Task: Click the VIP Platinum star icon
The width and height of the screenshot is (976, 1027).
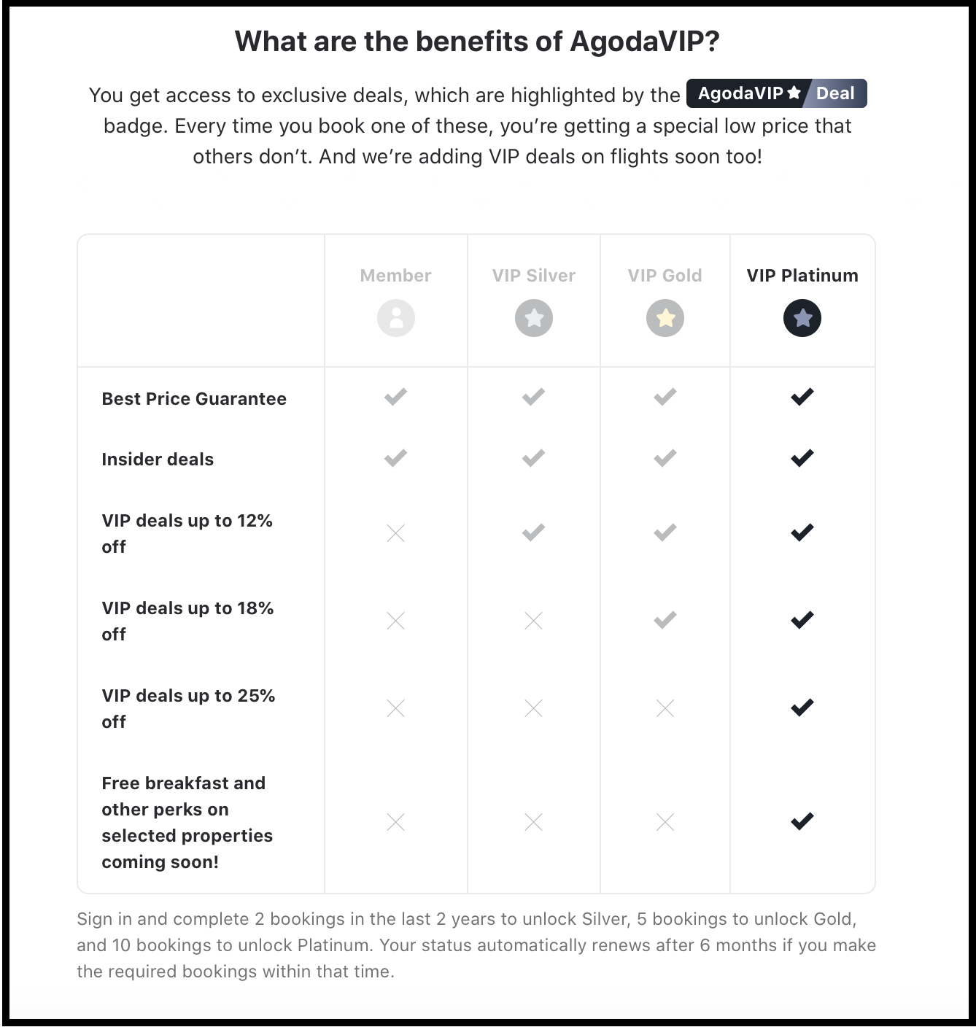Action: (802, 318)
